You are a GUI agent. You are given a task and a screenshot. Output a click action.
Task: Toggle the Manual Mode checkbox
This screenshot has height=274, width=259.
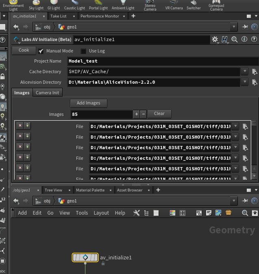click(41, 51)
